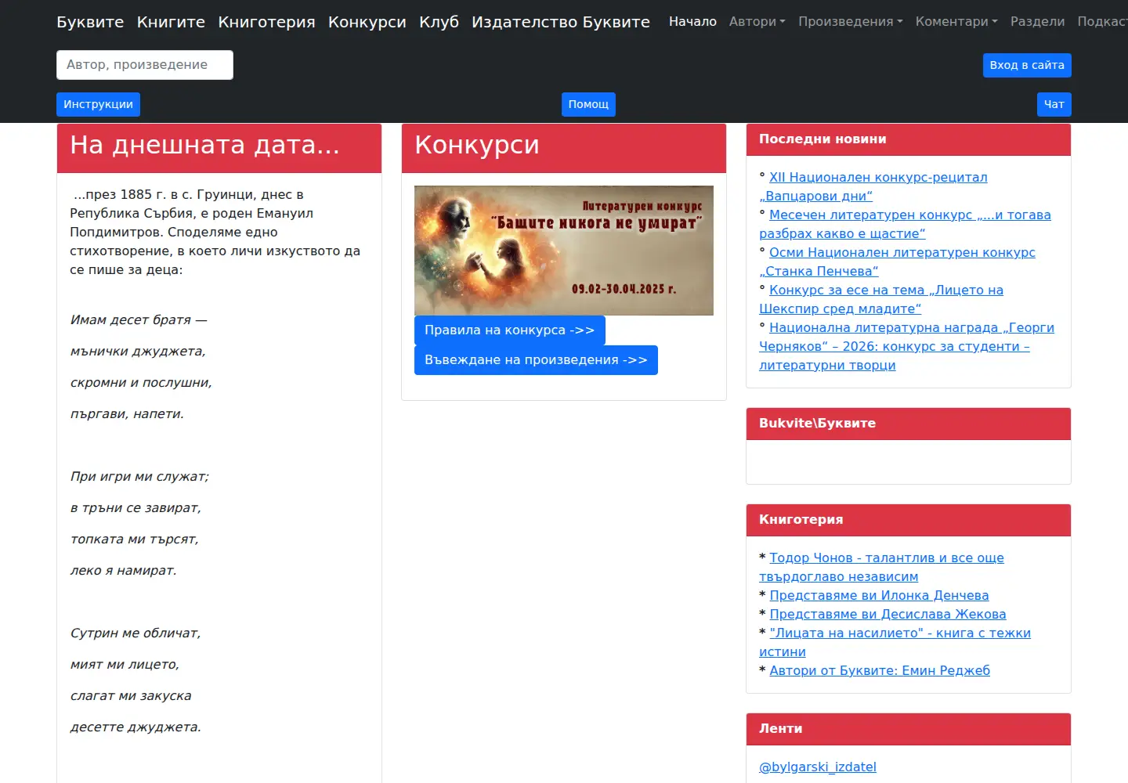
Task: Focus the Автор, произведение search field
Action: tap(145, 65)
